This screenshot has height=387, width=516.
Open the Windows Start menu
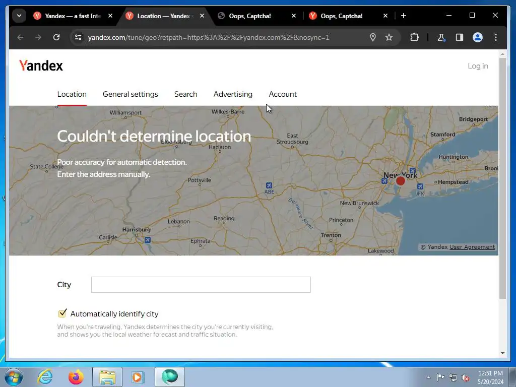click(x=14, y=377)
